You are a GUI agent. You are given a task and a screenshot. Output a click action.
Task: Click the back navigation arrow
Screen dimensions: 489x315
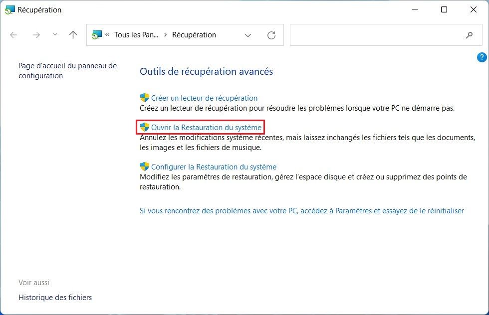(13, 35)
